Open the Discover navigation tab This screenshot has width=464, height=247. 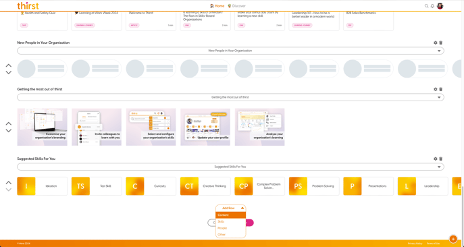(236, 6)
